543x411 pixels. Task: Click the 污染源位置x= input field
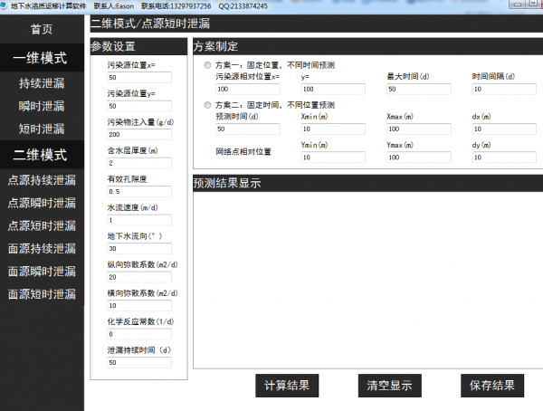[x=138, y=78]
